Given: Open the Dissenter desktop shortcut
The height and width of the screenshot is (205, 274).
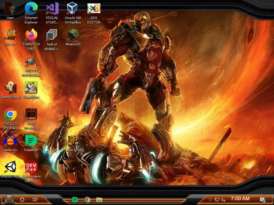Looking at the screenshot, I should [x=31, y=143].
